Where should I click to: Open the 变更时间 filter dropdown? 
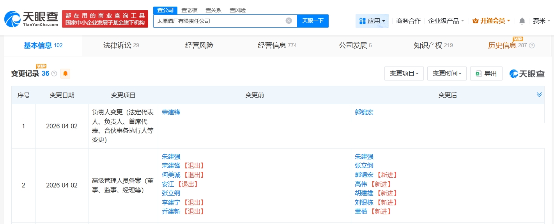[447, 73]
